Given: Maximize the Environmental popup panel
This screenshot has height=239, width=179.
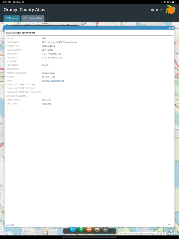Looking at the screenshot, I should click(x=170, y=28).
